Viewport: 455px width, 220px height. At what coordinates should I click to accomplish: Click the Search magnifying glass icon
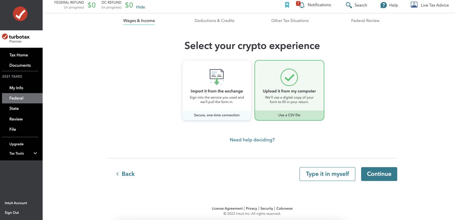click(x=349, y=5)
